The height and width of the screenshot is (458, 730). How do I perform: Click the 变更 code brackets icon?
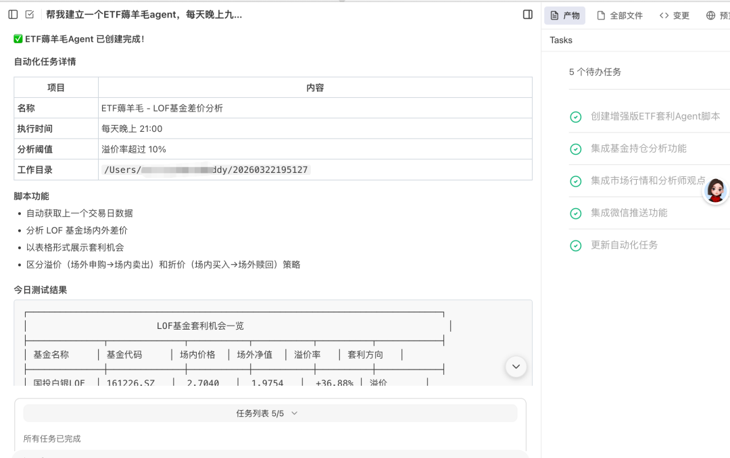(664, 16)
